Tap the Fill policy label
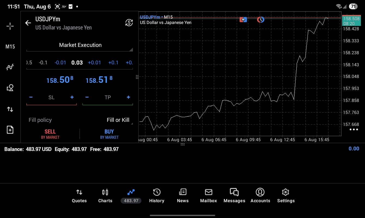This screenshot has width=365, height=218. point(40,120)
